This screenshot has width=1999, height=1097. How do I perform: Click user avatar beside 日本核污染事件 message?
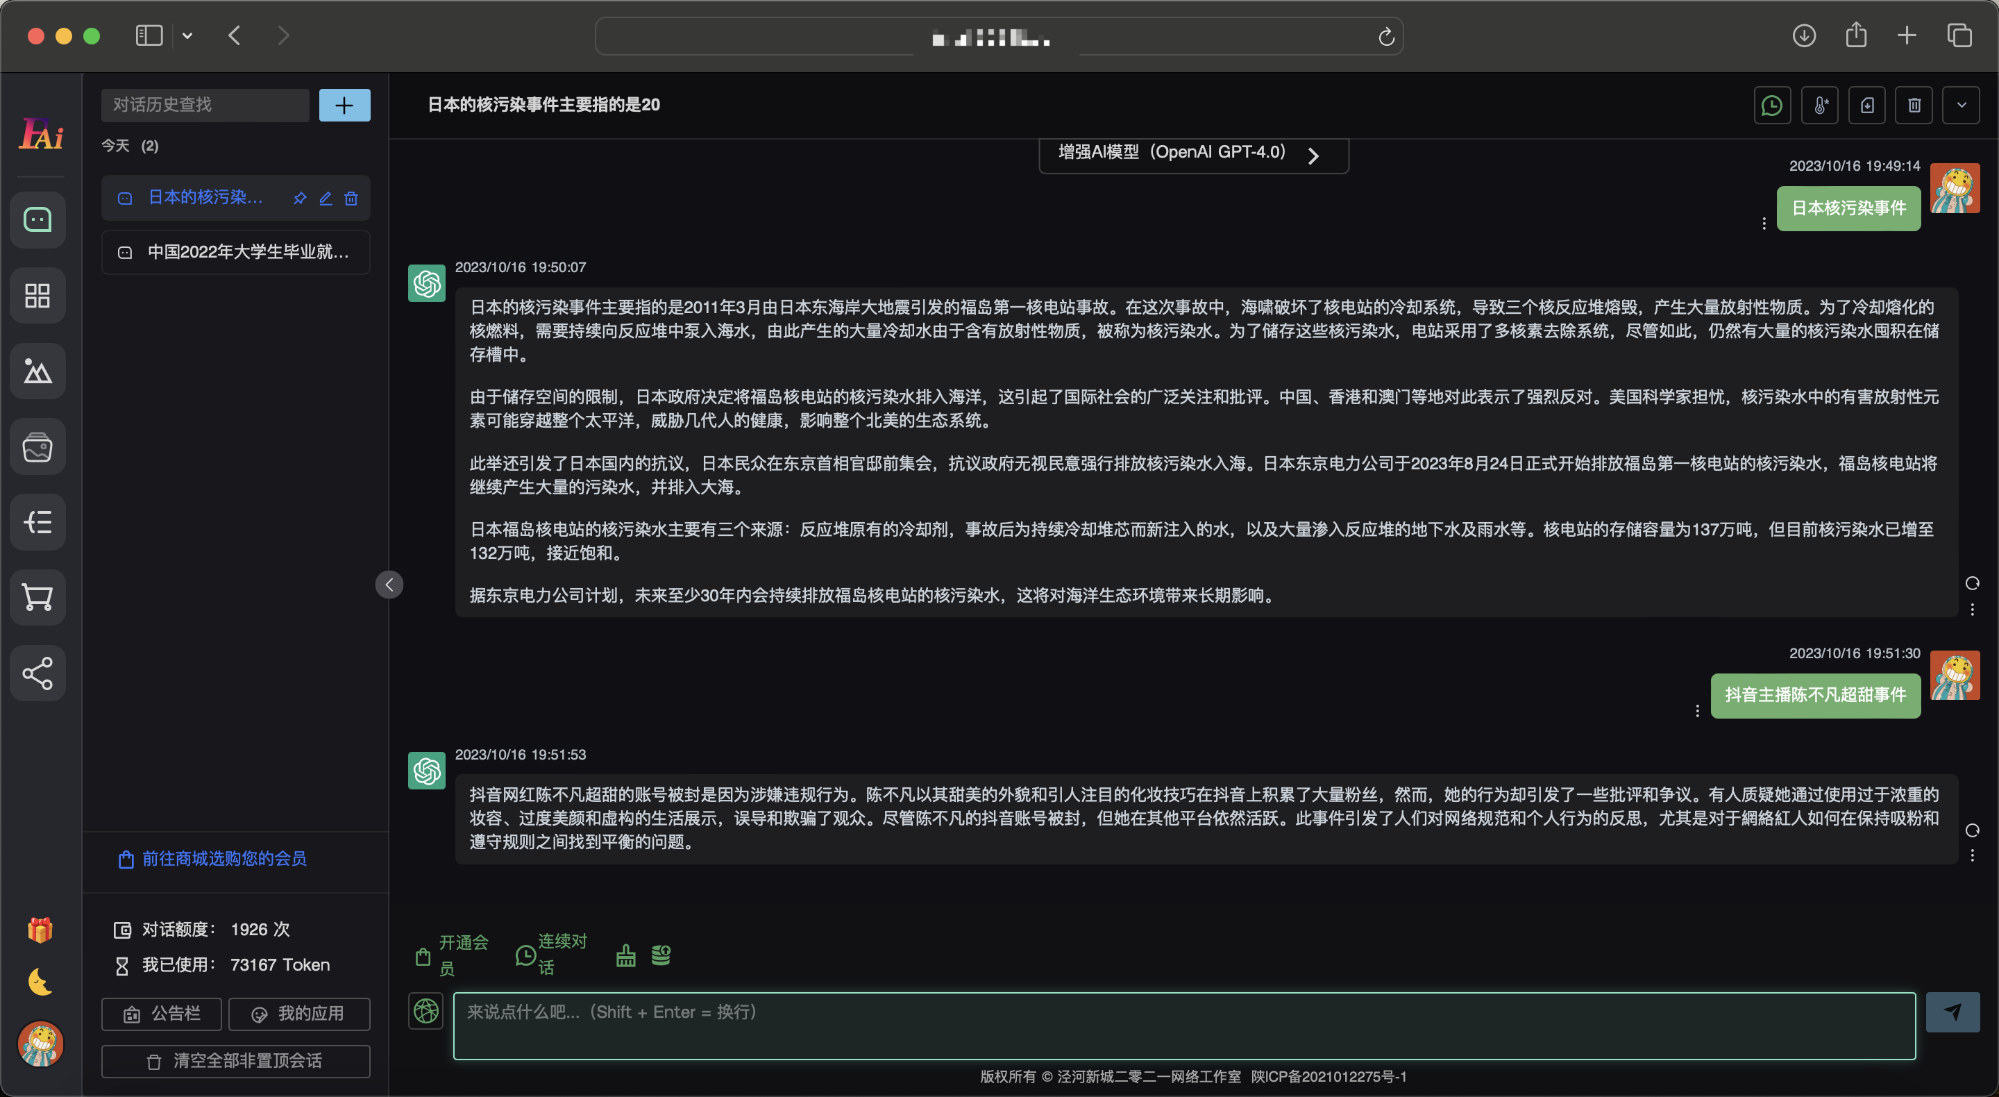1955,188
